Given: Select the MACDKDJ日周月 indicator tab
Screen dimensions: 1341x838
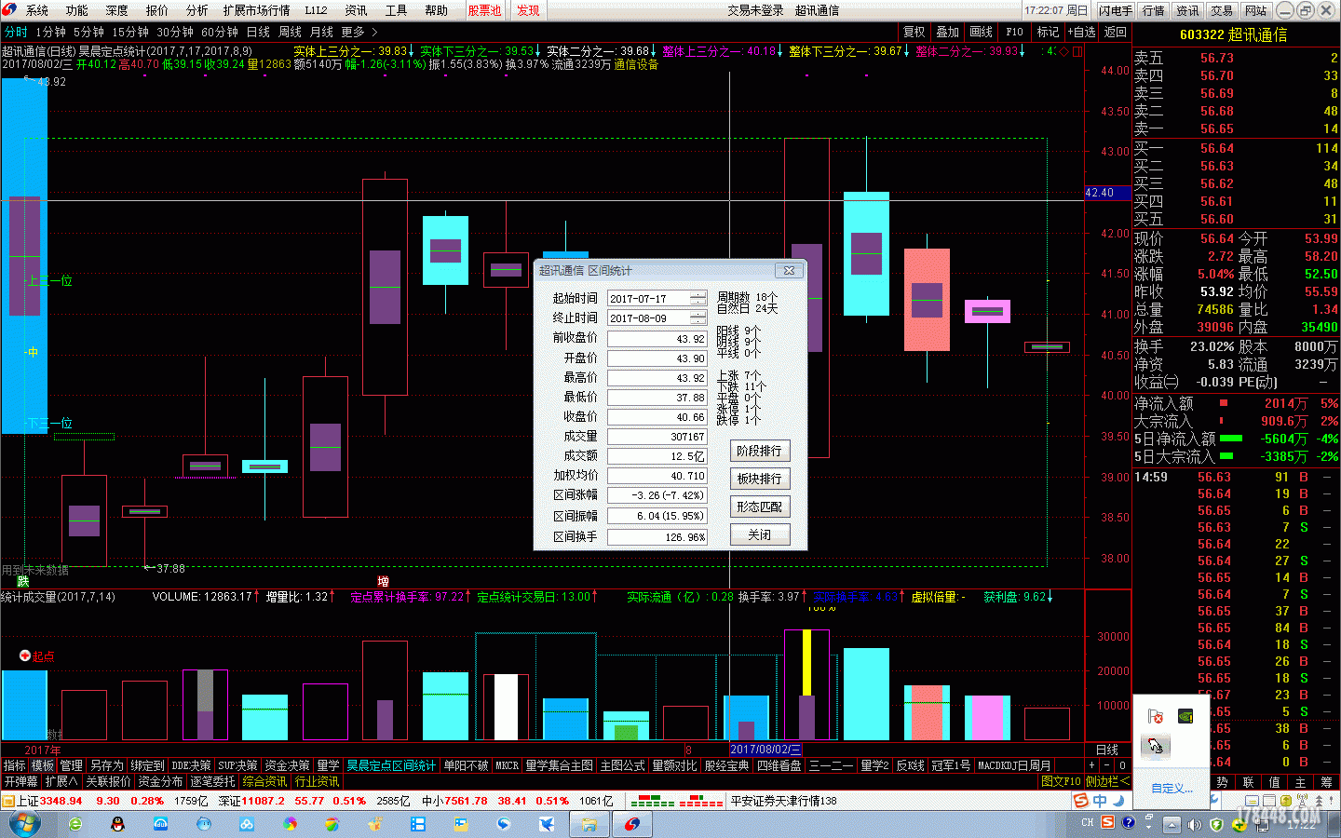Looking at the screenshot, I should (x=1013, y=765).
